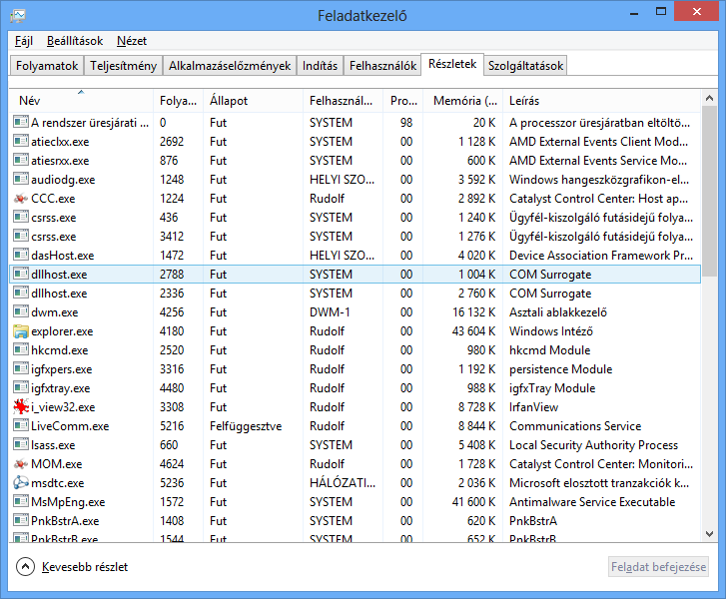The width and height of the screenshot is (726, 599).
Task: Click the Windows Intéző description
Action: tap(551, 331)
